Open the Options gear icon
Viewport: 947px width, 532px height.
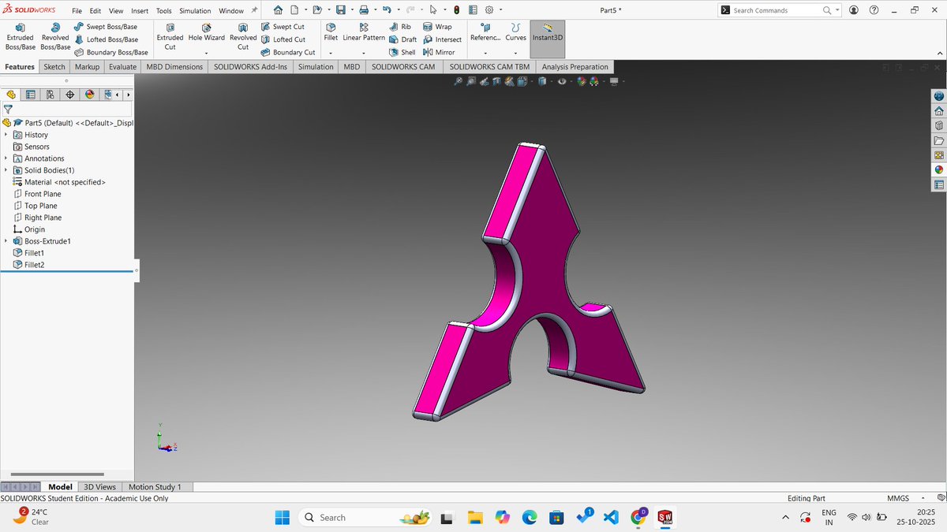489,10
